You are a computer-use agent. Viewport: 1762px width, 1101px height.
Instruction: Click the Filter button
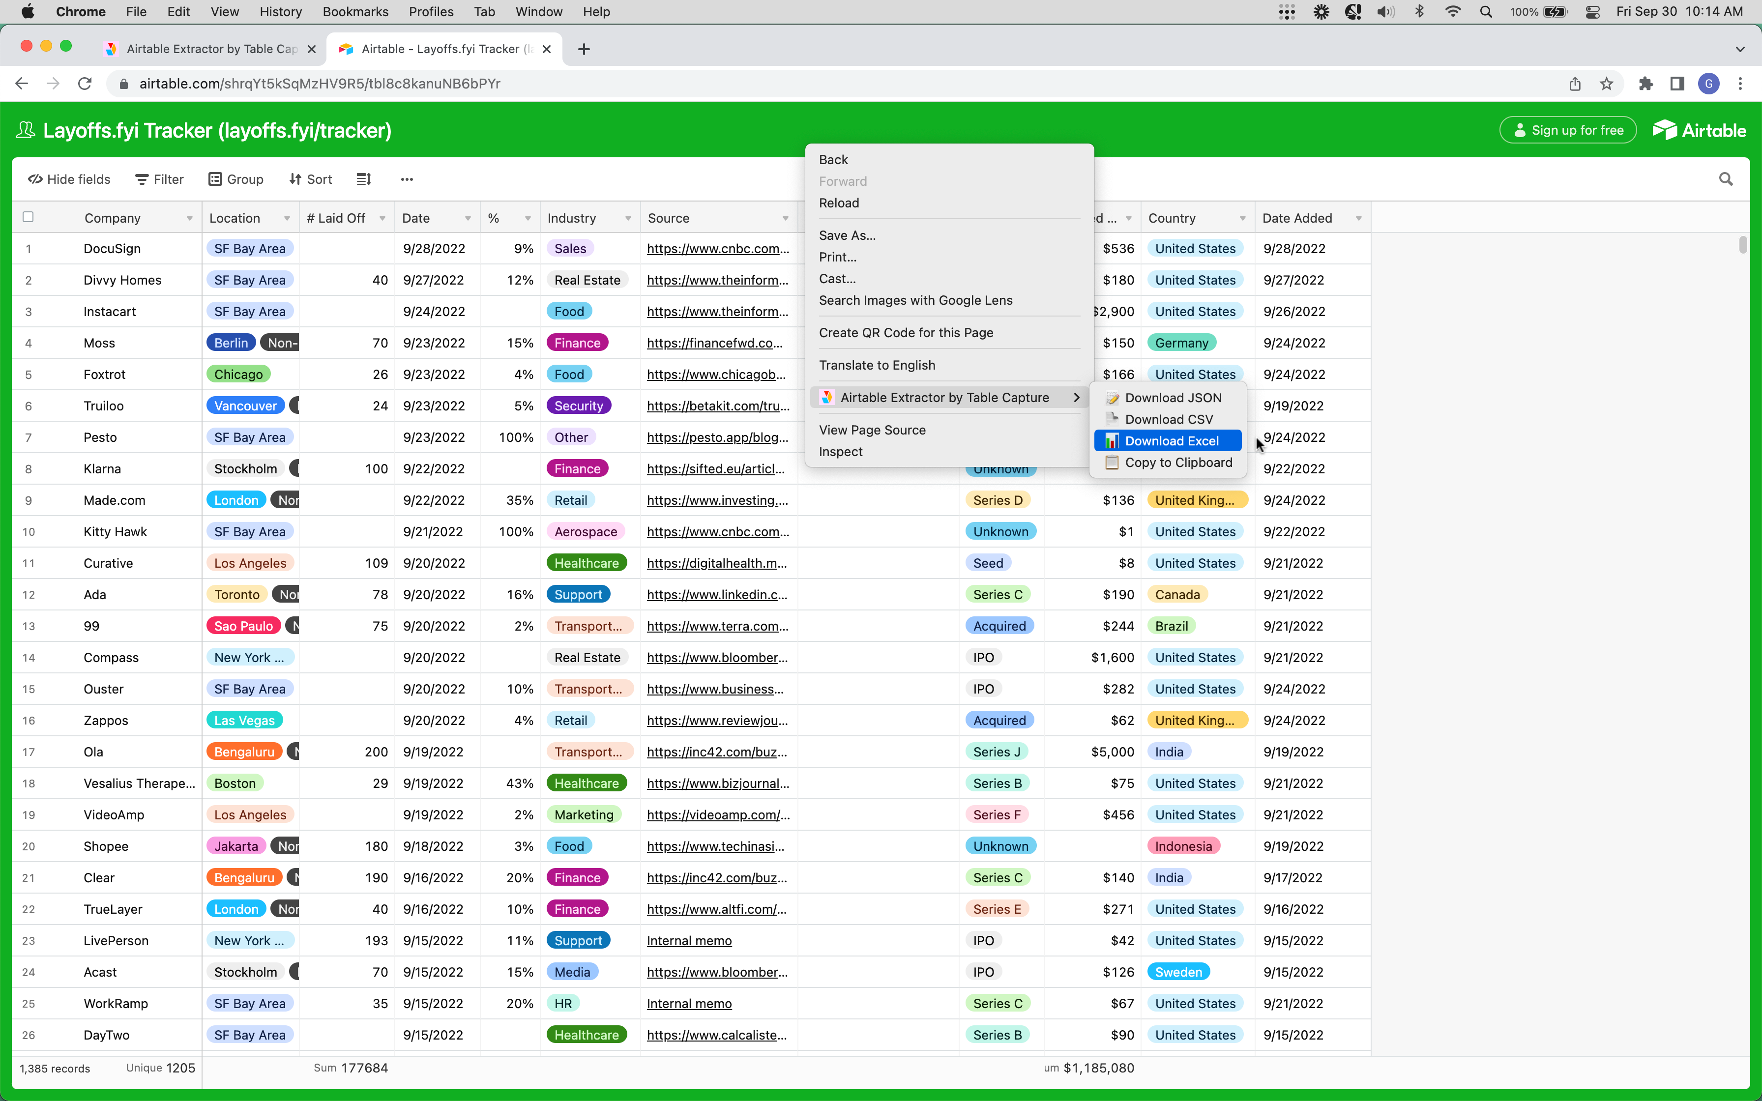tap(159, 179)
